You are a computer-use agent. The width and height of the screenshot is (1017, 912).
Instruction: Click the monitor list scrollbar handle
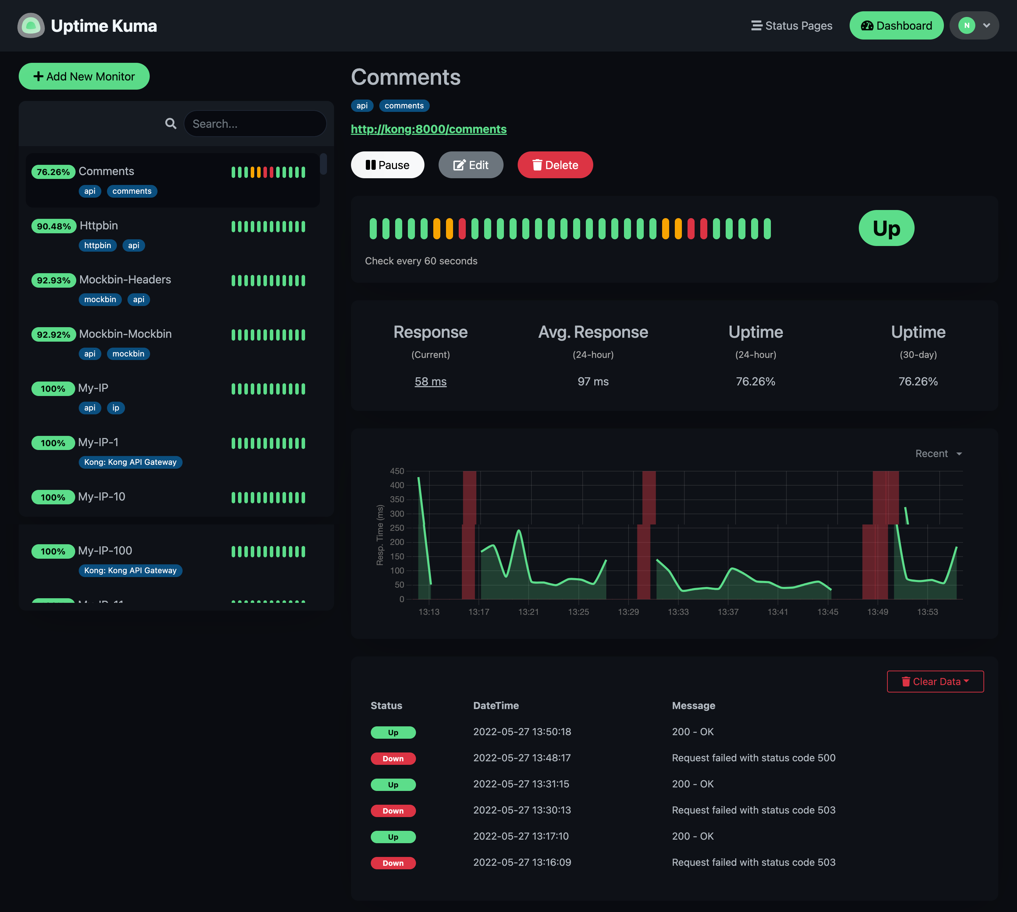click(x=323, y=164)
